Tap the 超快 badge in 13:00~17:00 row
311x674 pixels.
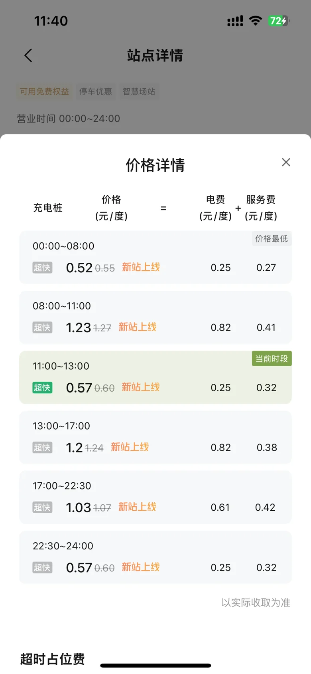[x=42, y=447]
